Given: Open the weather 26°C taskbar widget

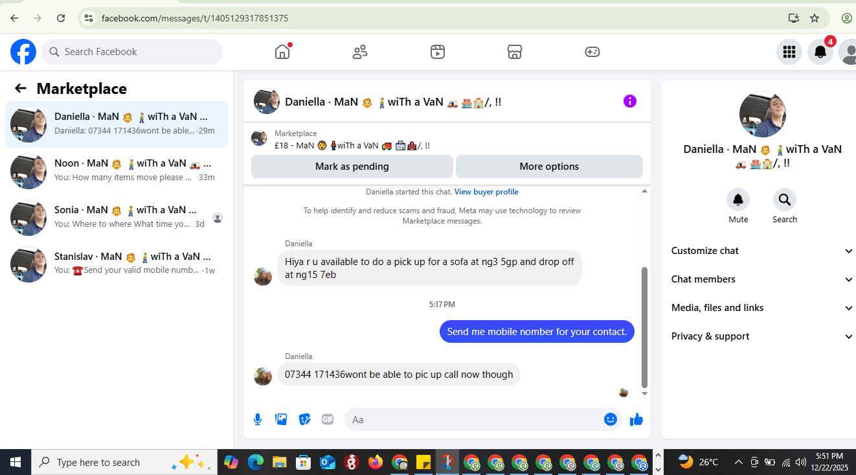Looking at the screenshot, I should pos(698,462).
